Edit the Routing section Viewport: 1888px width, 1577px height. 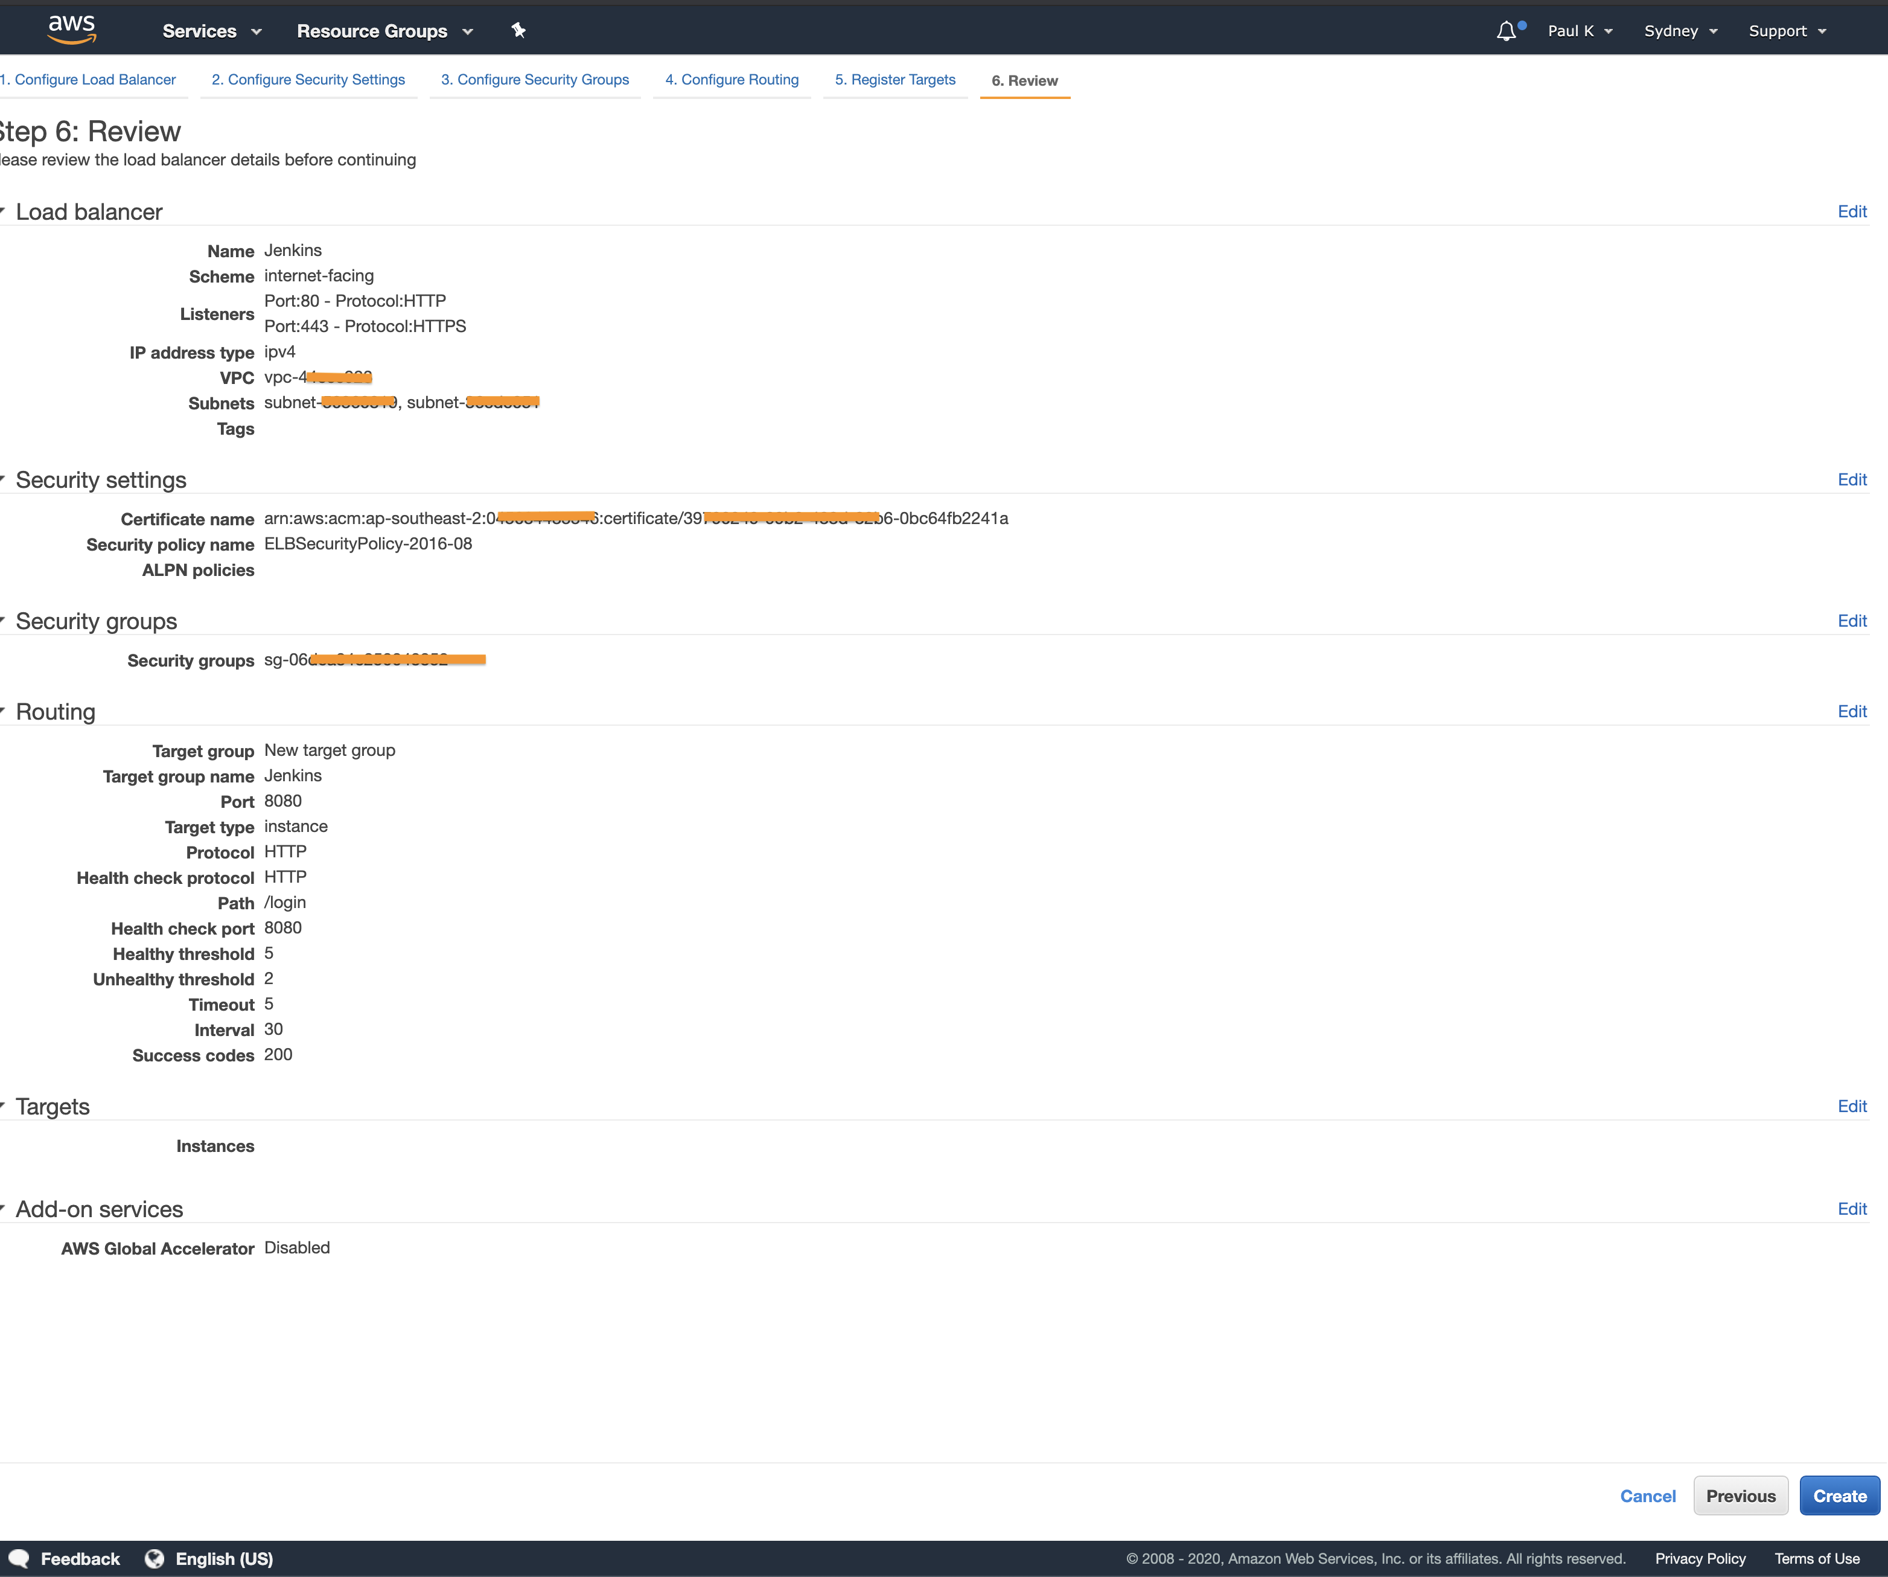pyautogui.click(x=1852, y=711)
